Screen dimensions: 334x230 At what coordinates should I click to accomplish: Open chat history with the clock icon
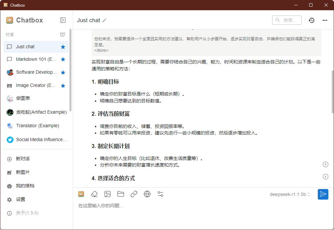pos(311,20)
